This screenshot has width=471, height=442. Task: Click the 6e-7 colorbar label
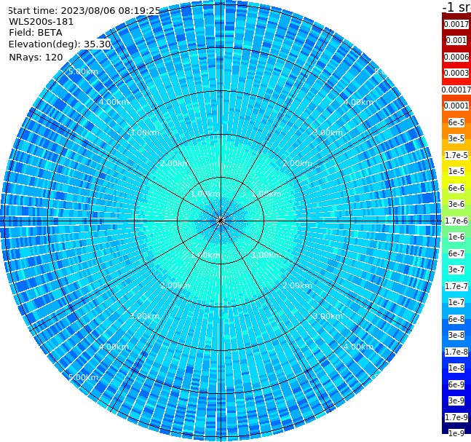(x=456, y=253)
